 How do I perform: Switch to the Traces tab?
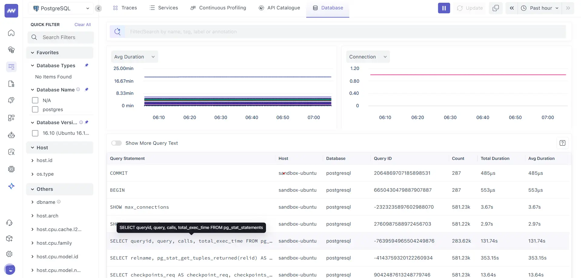pos(128,8)
